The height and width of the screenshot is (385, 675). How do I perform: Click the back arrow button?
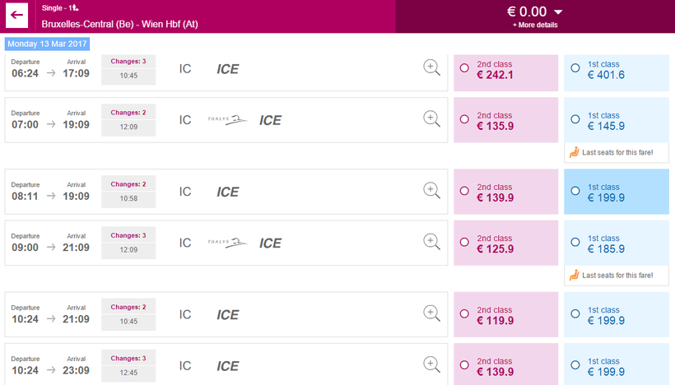16,16
